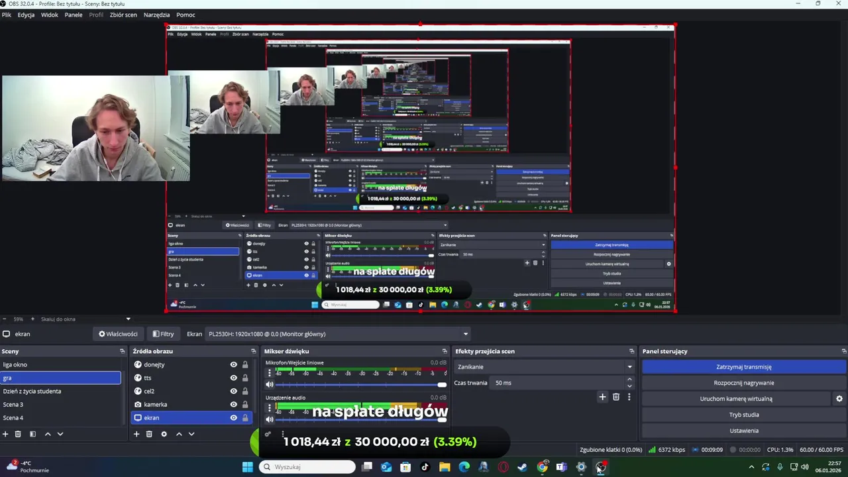
Task: Zoom in the preview with plus icon
Action: click(x=32, y=319)
